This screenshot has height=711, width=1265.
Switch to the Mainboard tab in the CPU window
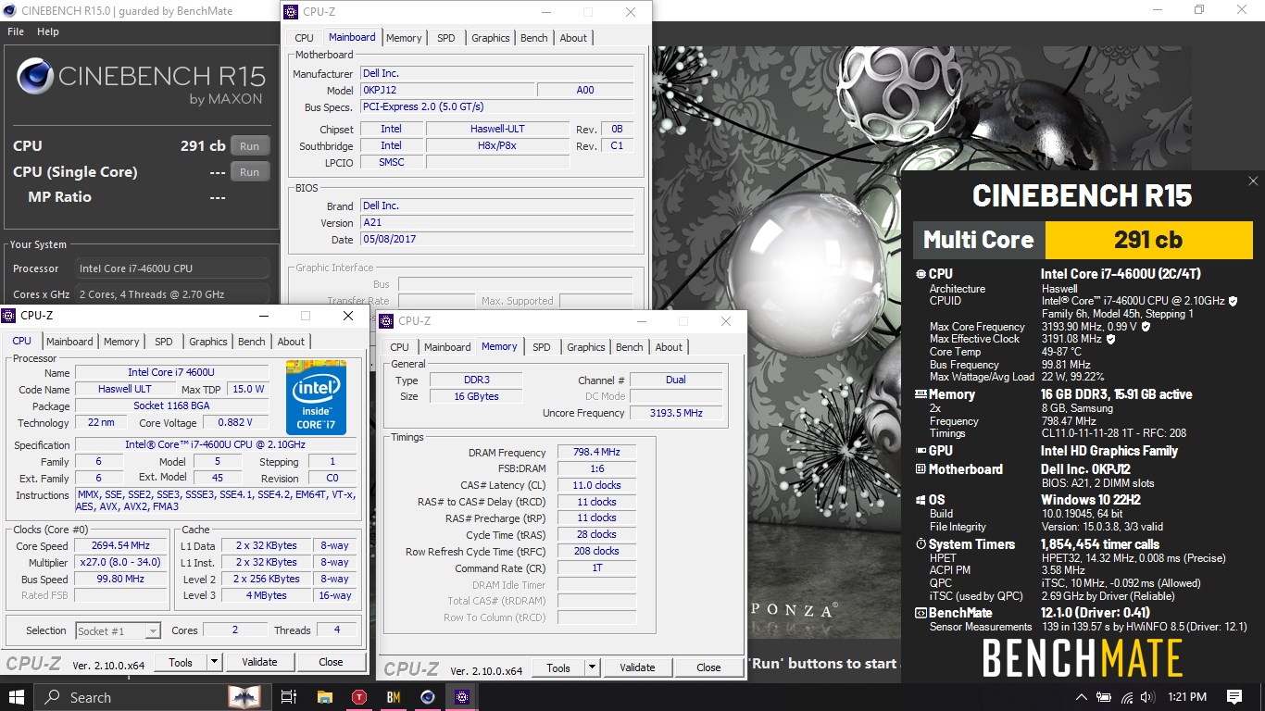(69, 342)
